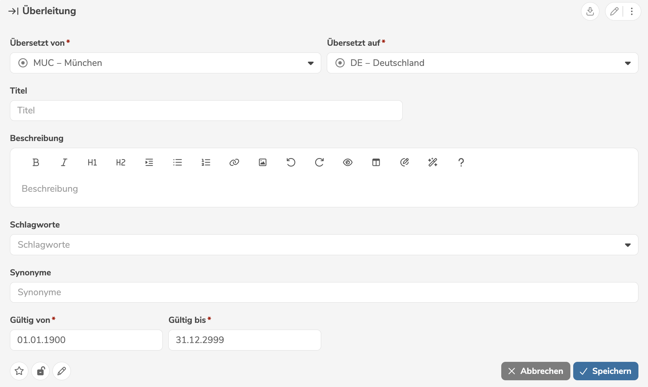Open the magic wand tool
The width and height of the screenshot is (648, 387).
(x=433, y=162)
